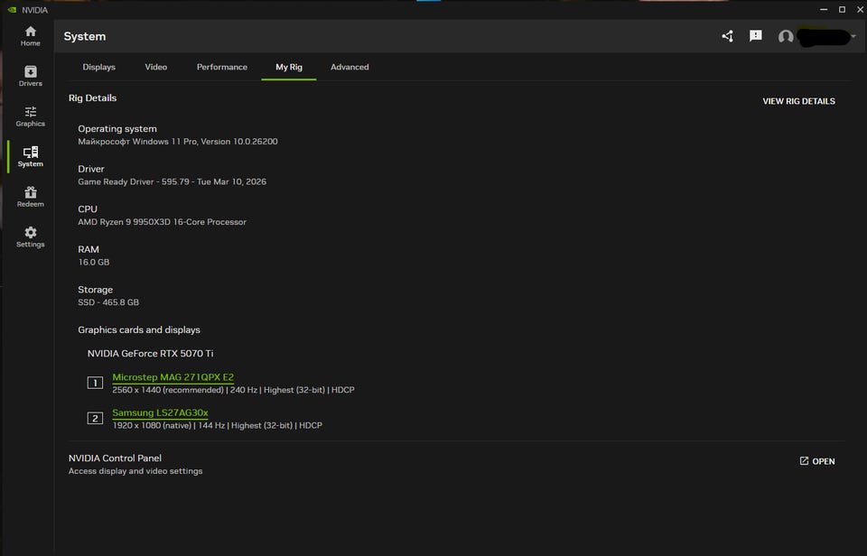Image resolution: width=867 pixels, height=556 pixels.
Task: Click OPEN for NVIDIA Control Panel
Action: click(817, 461)
